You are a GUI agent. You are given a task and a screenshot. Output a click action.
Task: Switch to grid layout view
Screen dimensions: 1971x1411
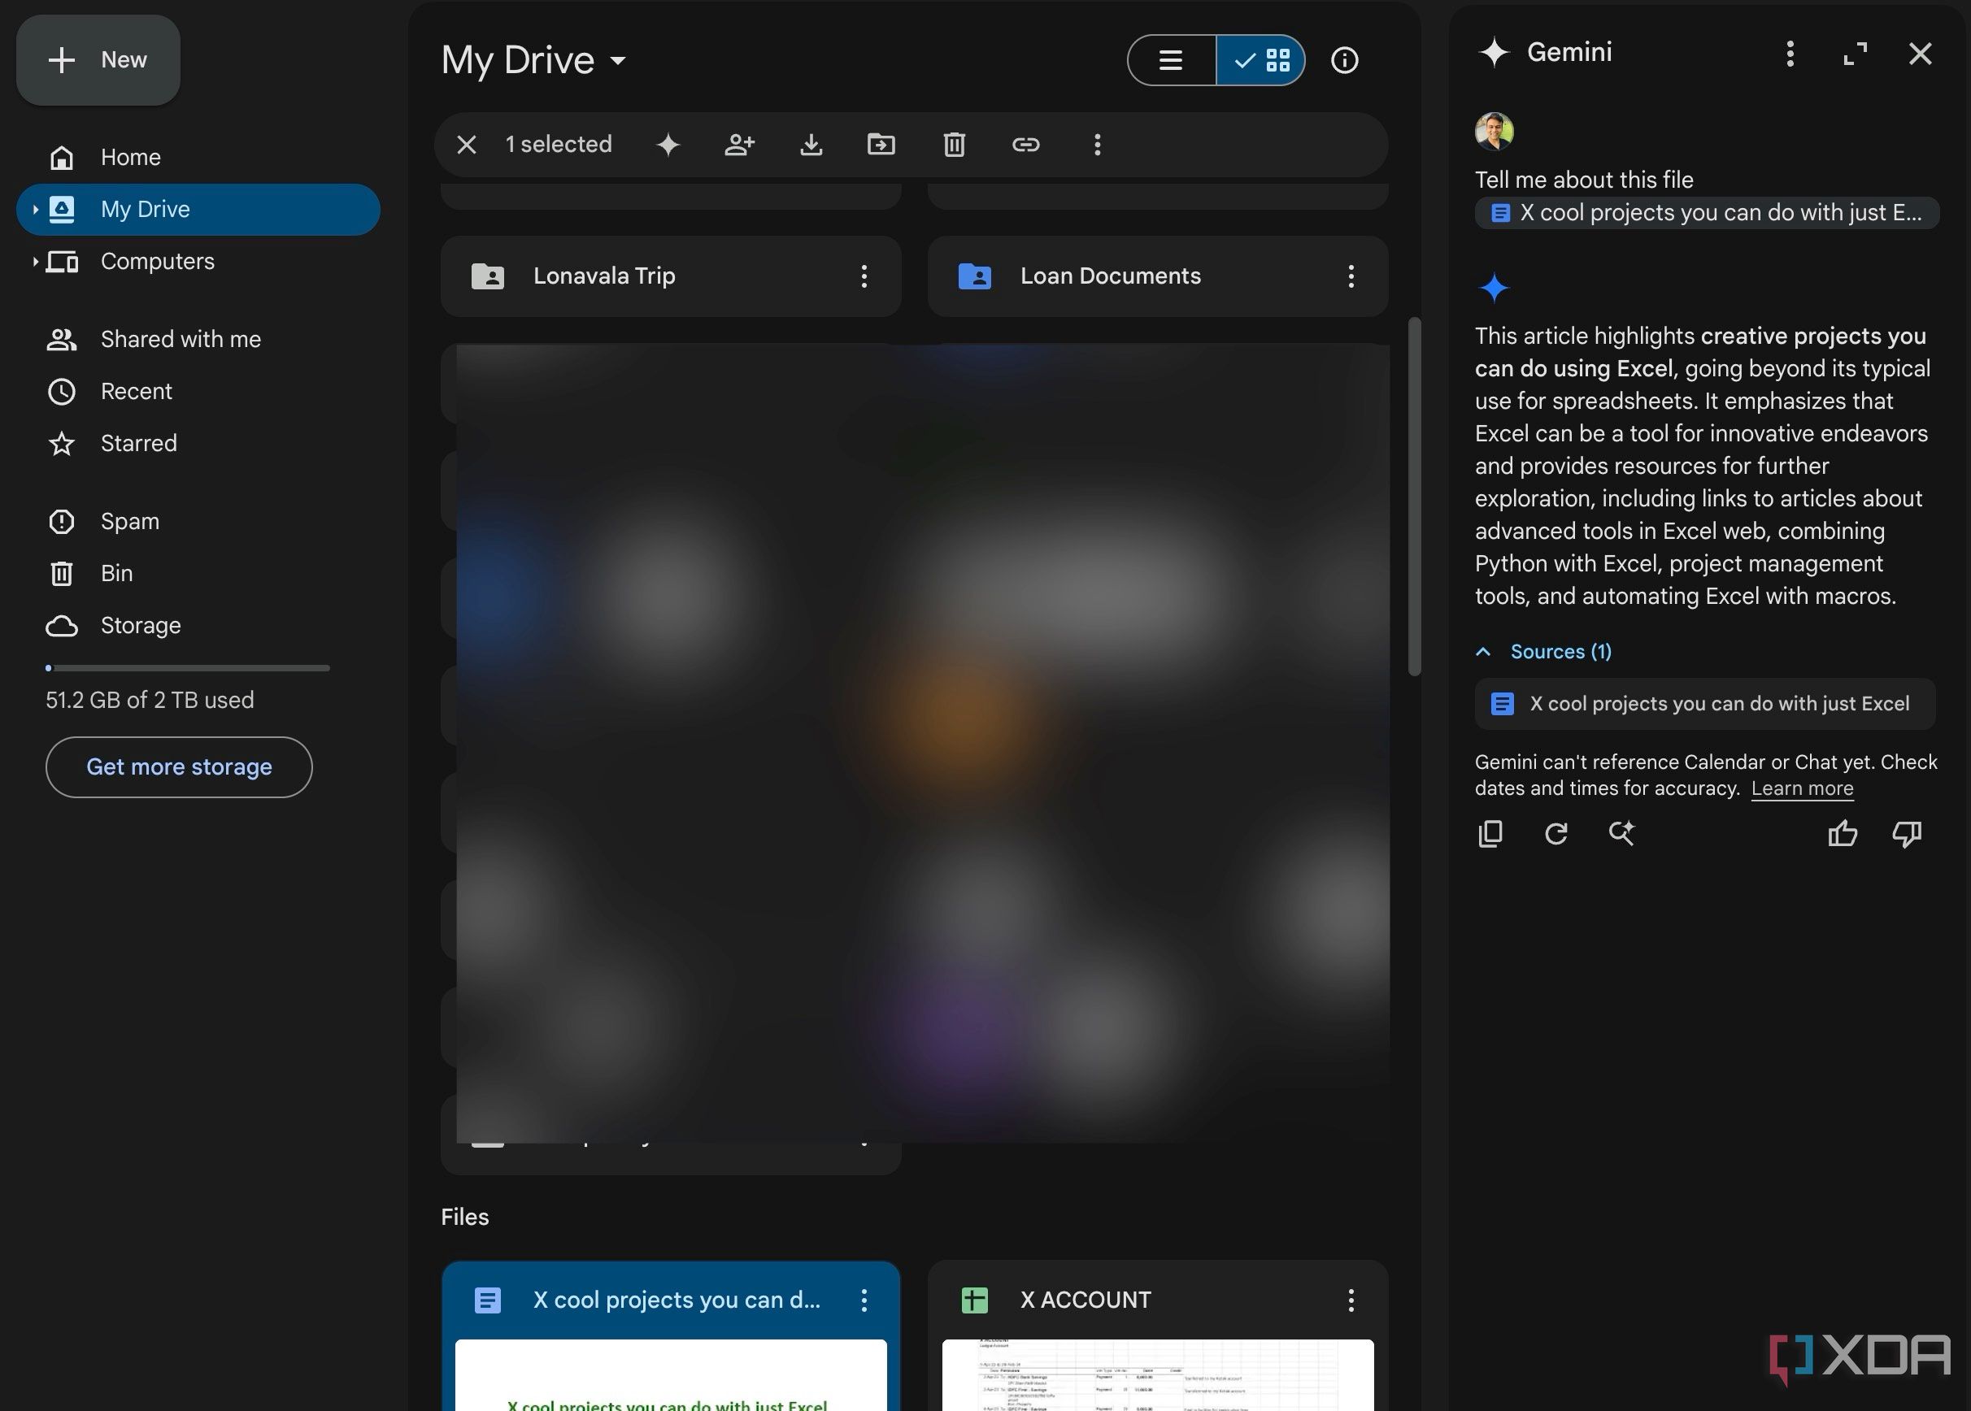[x=1260, y=60]
